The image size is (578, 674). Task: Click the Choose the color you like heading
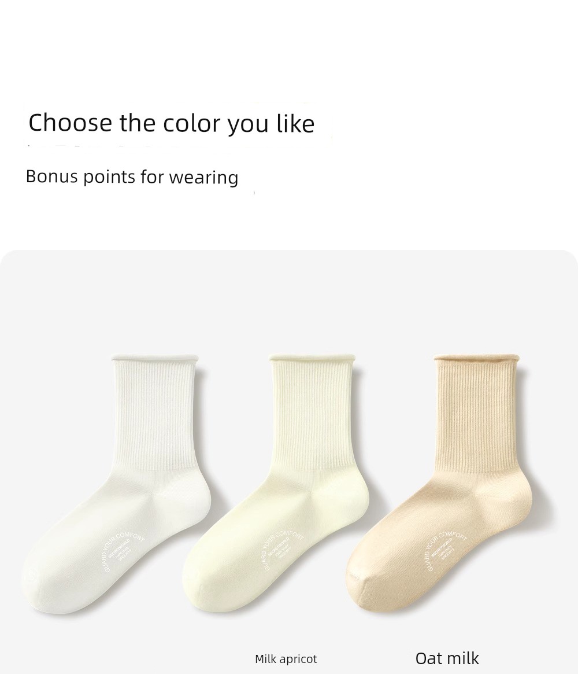tap(171, 123)
